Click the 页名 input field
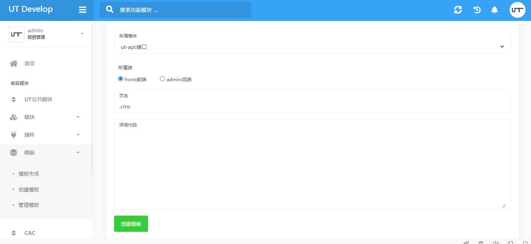Image resolution: width=531 pixels, height=244 pixels. (x=312, y=106)
